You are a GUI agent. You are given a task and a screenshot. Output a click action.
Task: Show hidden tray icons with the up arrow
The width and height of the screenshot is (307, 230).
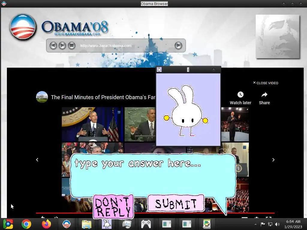[255, 224]
